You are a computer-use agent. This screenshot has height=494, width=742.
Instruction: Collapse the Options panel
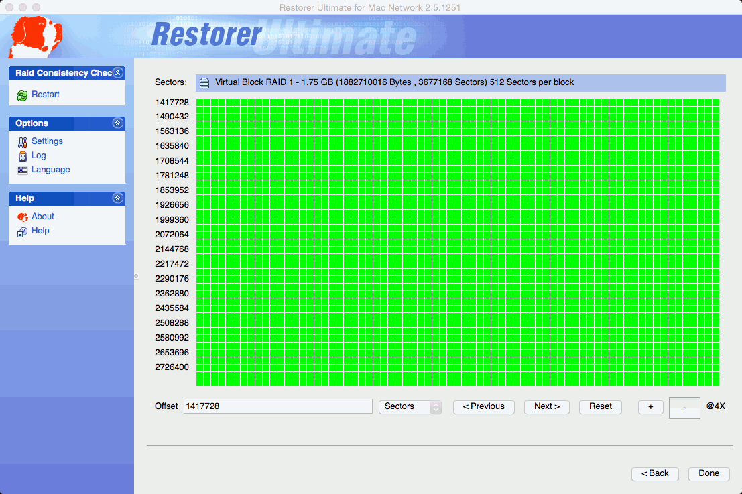coord(118,123)
